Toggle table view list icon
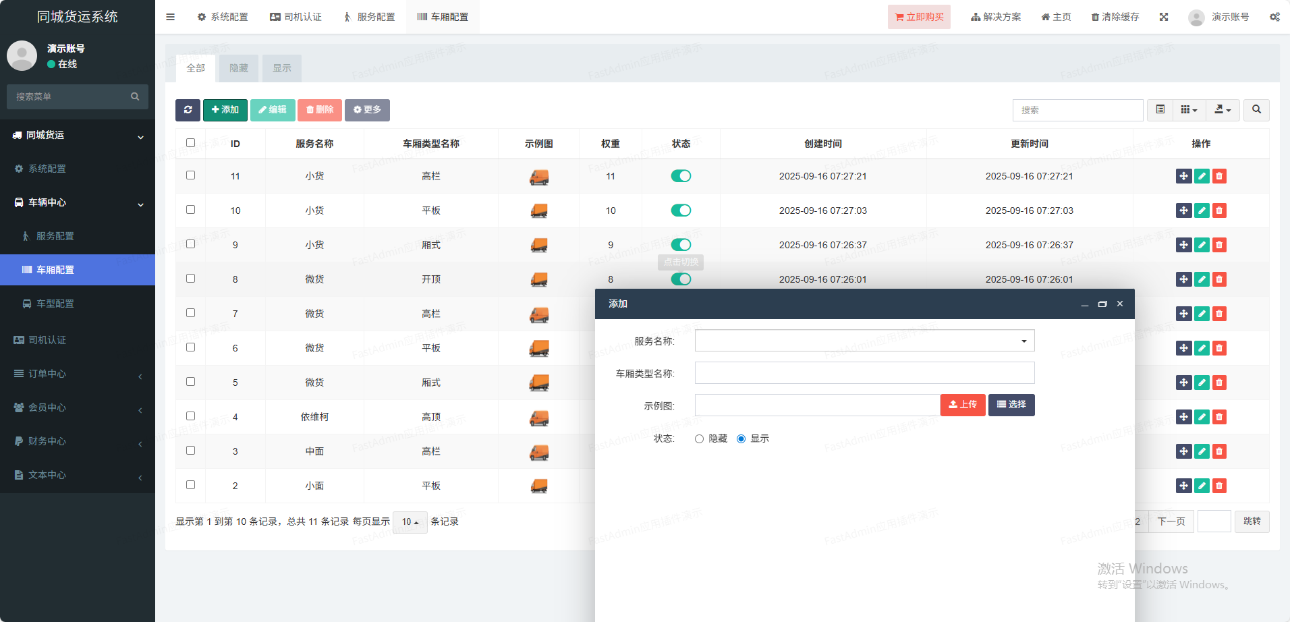Image resolution: width=1290 pixels, height=622 pixels. click(x=1160, y=110)
